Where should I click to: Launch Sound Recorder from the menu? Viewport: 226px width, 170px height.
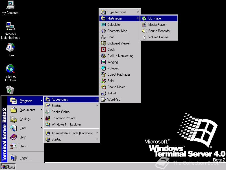pos(159,31)
